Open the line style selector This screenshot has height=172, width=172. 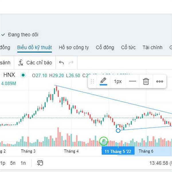click(132, 81)
